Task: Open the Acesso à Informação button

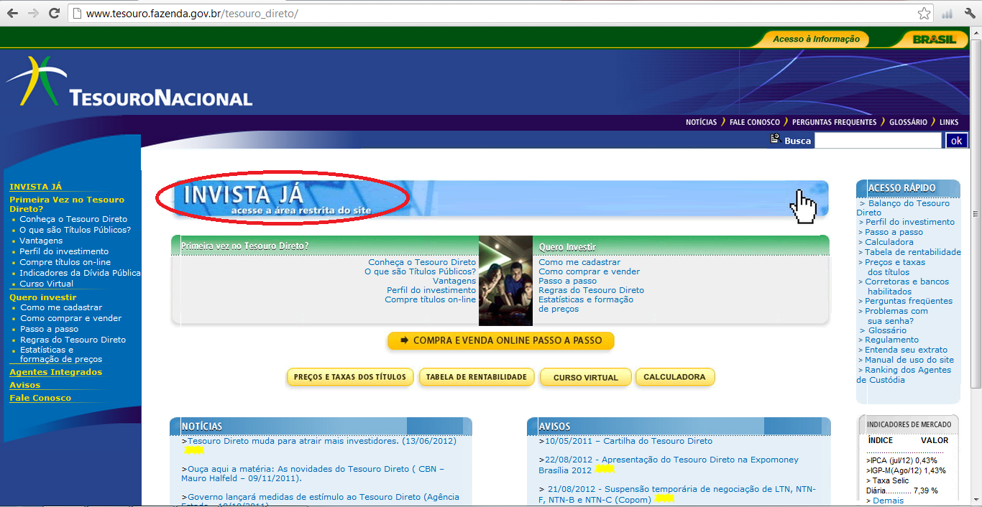Action: 816,39
